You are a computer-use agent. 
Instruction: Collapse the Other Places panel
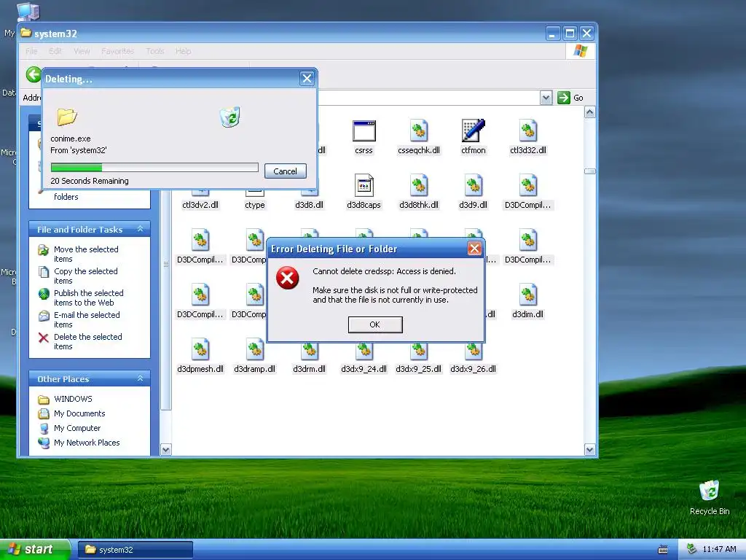141,378
